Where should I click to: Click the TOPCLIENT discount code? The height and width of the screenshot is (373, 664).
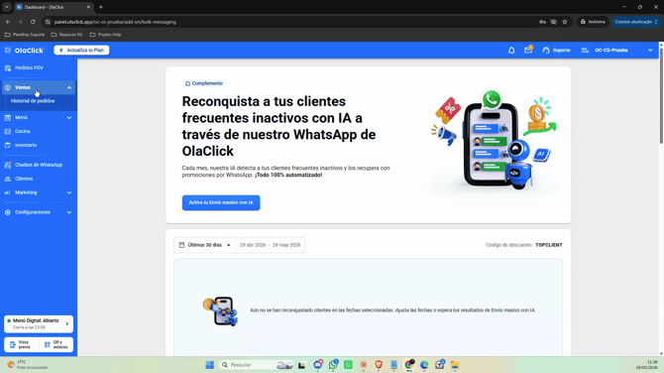click(548, 245)
